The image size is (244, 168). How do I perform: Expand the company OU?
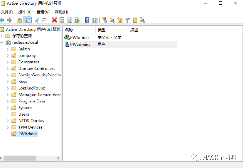[x=8, y=56]
